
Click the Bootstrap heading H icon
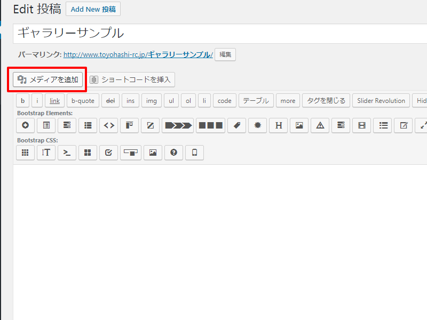click(x=278, y=125)
